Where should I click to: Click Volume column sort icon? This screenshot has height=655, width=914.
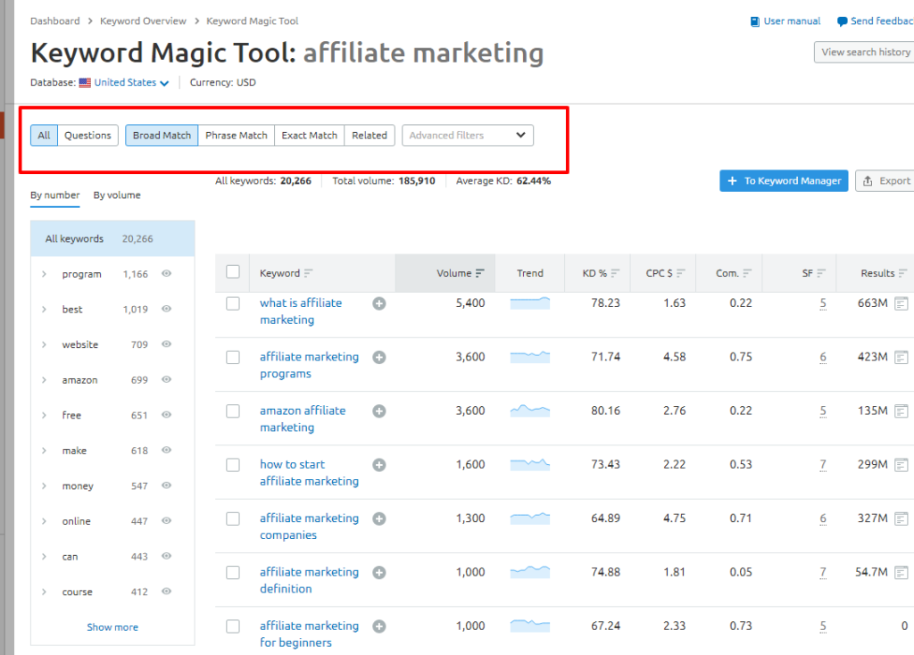[x=480, y=274]
